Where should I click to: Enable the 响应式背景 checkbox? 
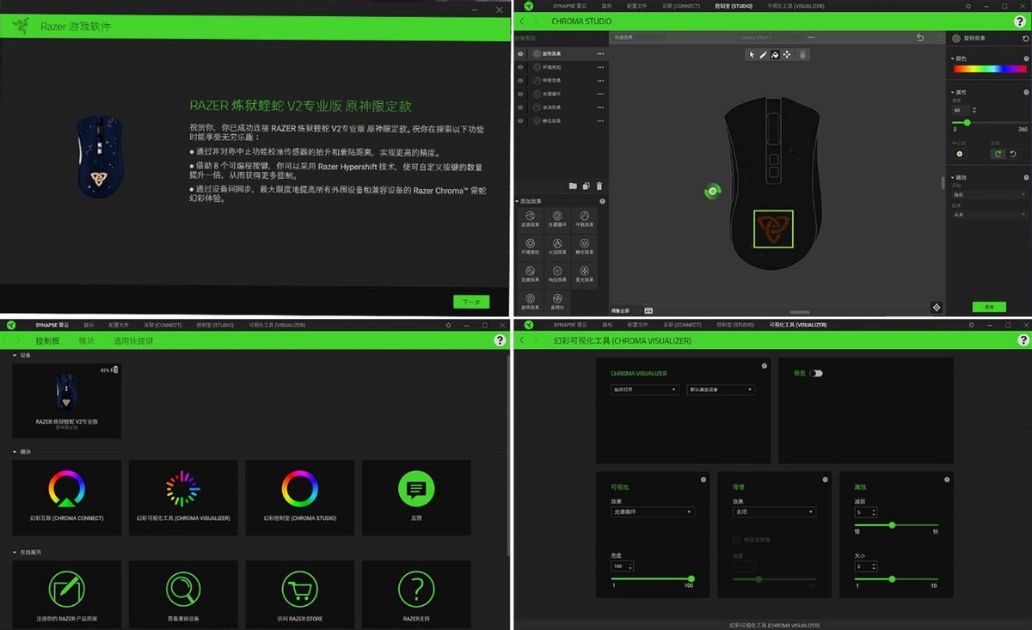[x=736, y=540]
